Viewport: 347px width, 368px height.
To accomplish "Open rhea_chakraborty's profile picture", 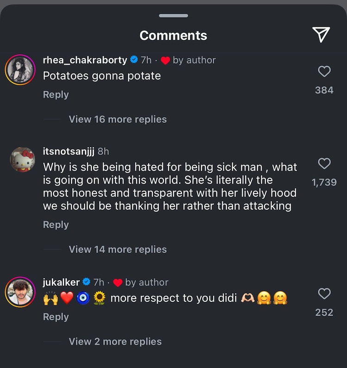I will (x=20, y=70).
